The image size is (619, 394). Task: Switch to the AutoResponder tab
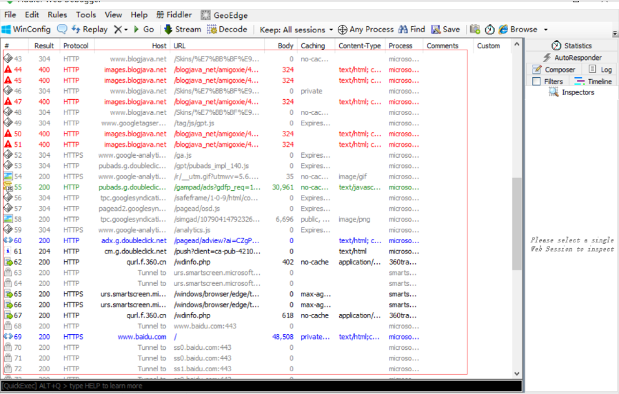click(x=571, y=58)
